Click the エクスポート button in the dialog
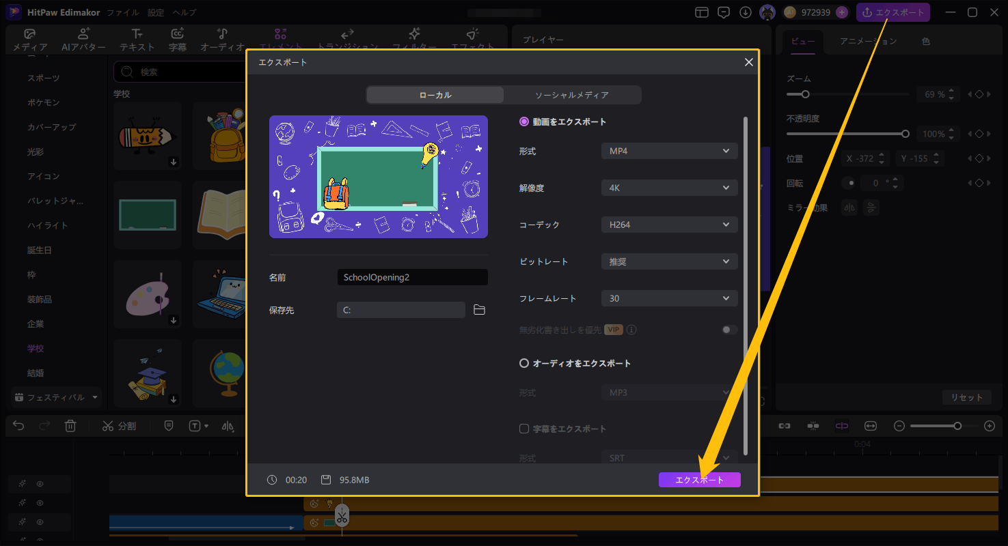The image size is (1008, 546). 699,479
